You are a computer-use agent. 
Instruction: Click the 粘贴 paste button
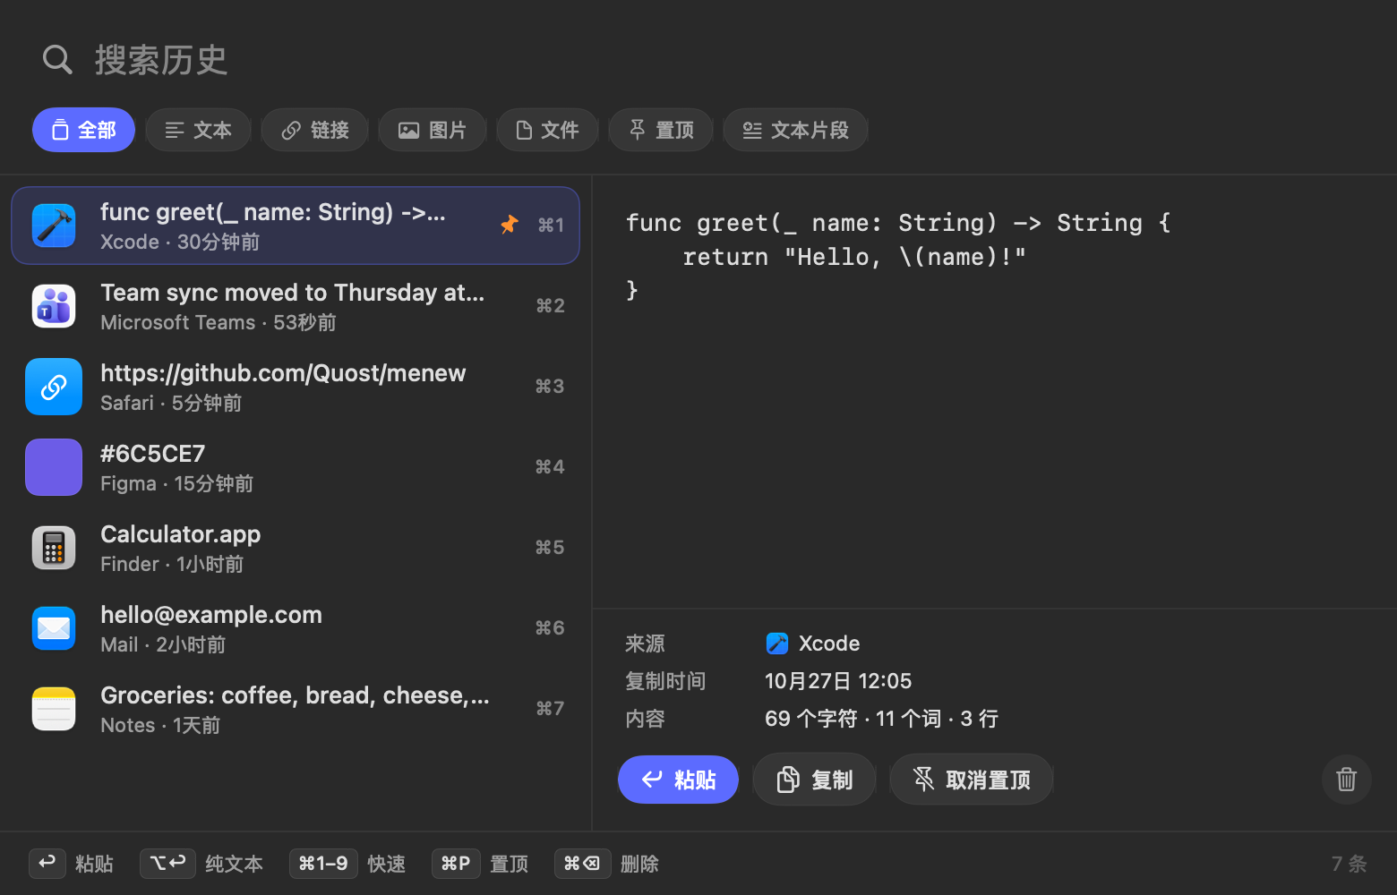point(678,780)
